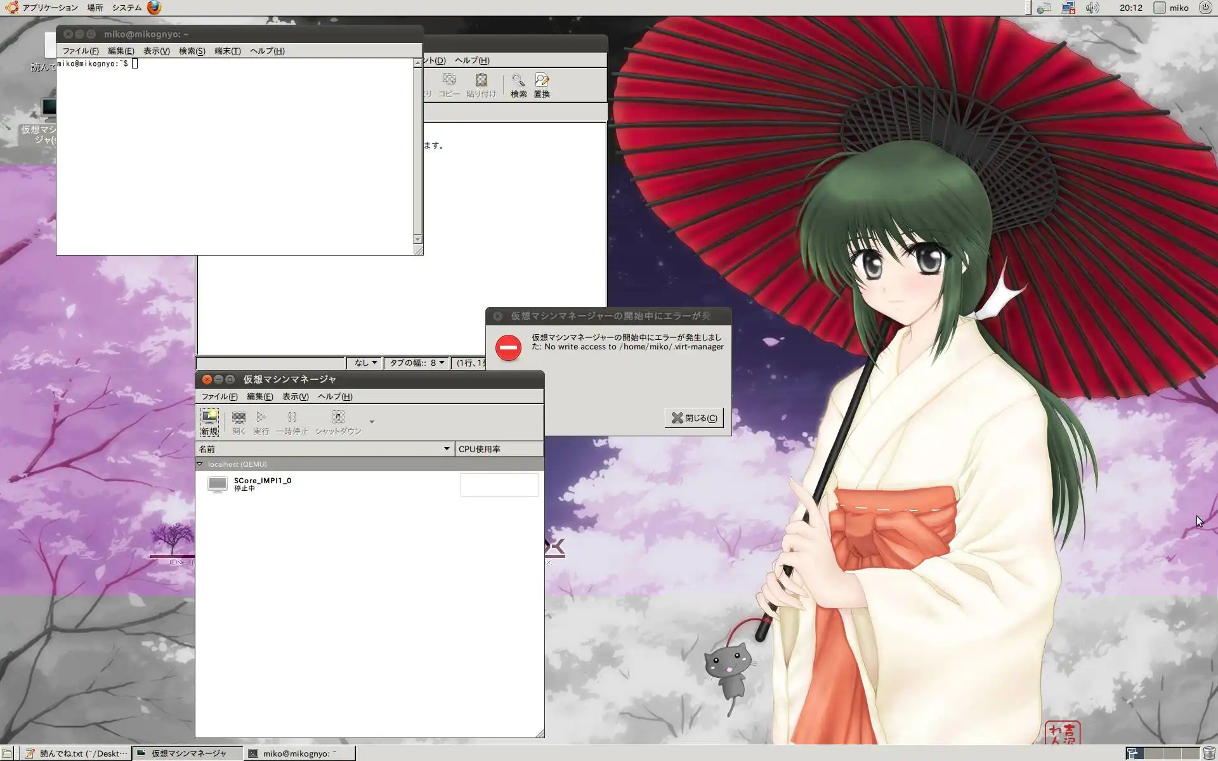Switch to 読んでね.txt window in taskbar
This screenshot has height=761, width=1218.
pyautogui.click(x=76, y=753)
